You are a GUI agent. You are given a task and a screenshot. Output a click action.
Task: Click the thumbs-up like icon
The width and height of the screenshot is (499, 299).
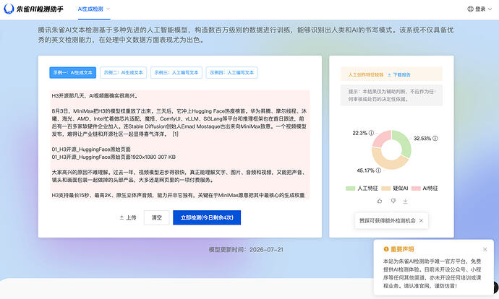380,201
